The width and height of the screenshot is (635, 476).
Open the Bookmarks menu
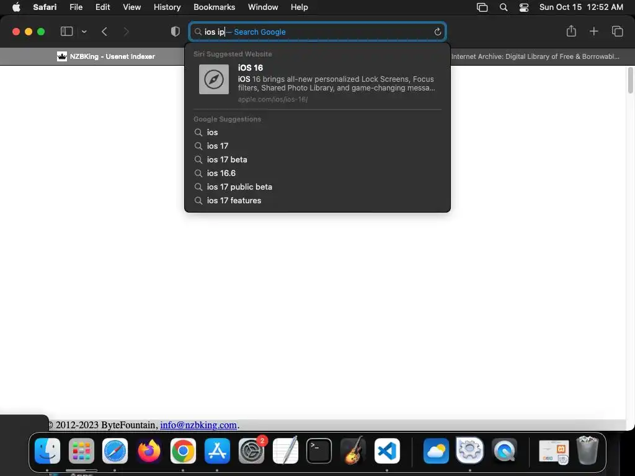[214, 7]
